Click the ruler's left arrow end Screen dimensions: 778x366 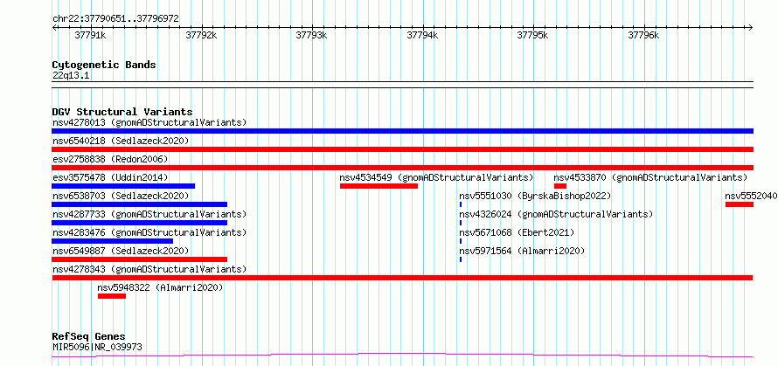[54, 28]
